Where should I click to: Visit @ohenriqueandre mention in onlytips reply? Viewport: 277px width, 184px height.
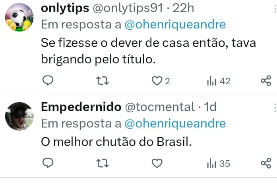click(x=175, y=25)
